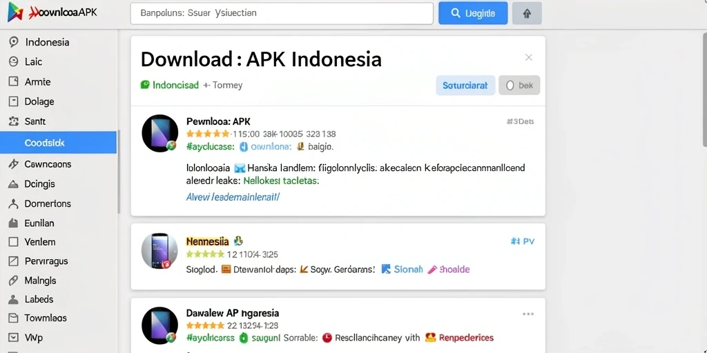Viewport: 707px width, 353px height.
Task: Click the green saugunl icon
Action: tap(243, 338)
